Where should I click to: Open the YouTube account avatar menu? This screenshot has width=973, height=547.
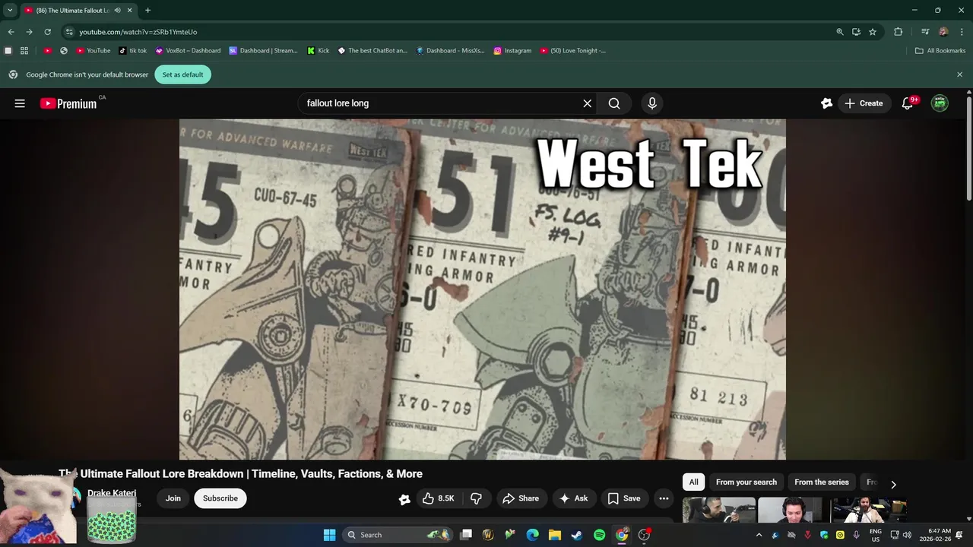pos(940,103)
